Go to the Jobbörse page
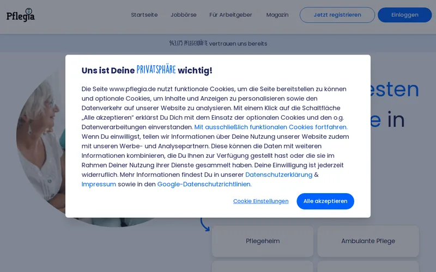This screenshot has width=436, height=272. (x=184, y=15)
